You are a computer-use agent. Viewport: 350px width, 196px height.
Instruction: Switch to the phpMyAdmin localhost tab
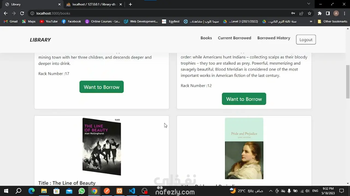coord(93,4)
